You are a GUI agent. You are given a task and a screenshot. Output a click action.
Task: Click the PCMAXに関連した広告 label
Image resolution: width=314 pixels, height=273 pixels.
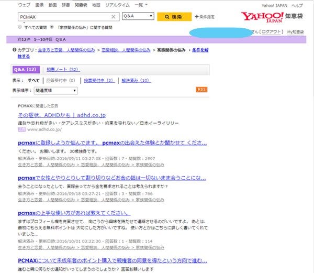point(38,106)
